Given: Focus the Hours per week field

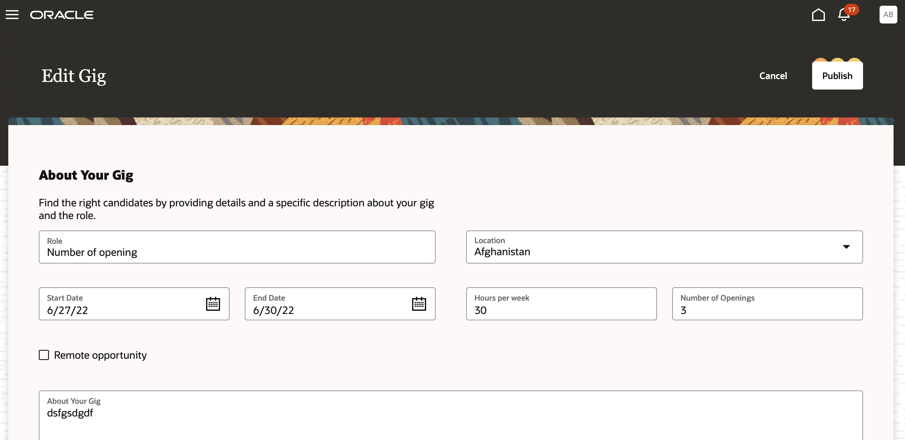Looking at the screenshot, I should tap(561, 303).
